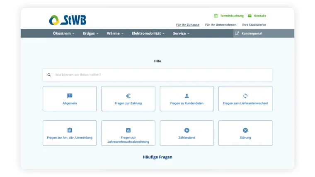Click the calendar icon beside Terminbuchung

tap(216, 16)
